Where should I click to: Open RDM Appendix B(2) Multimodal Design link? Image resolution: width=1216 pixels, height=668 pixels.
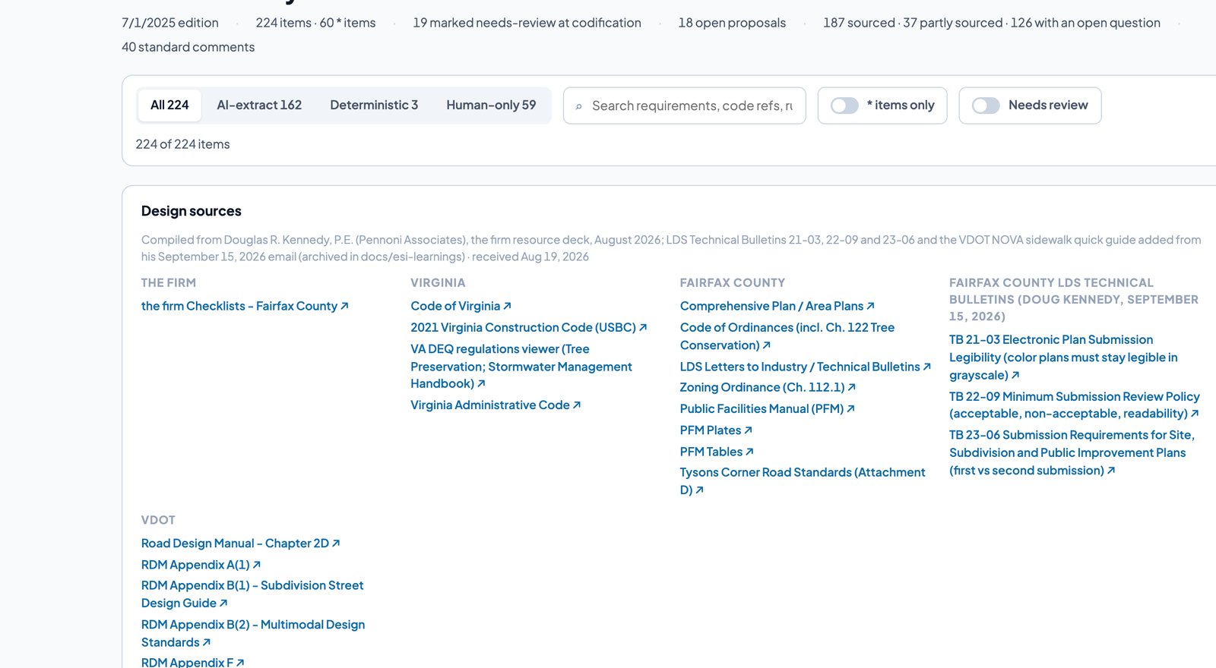click(x=253, y=633)
